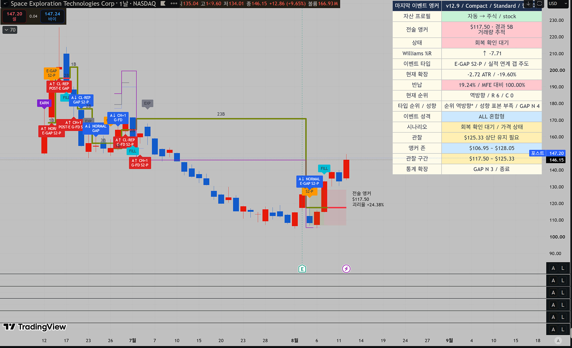Click the 자동 → 주식 / stock cell
The width and height of the screenshot is (572, 348).
pyautogui.click(x=492, y=16)
